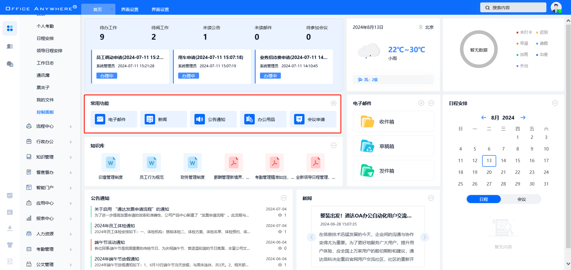571x270 pixels.
Task: Open the 电子邮件 shortcut icon
Action: click(100, 119)
